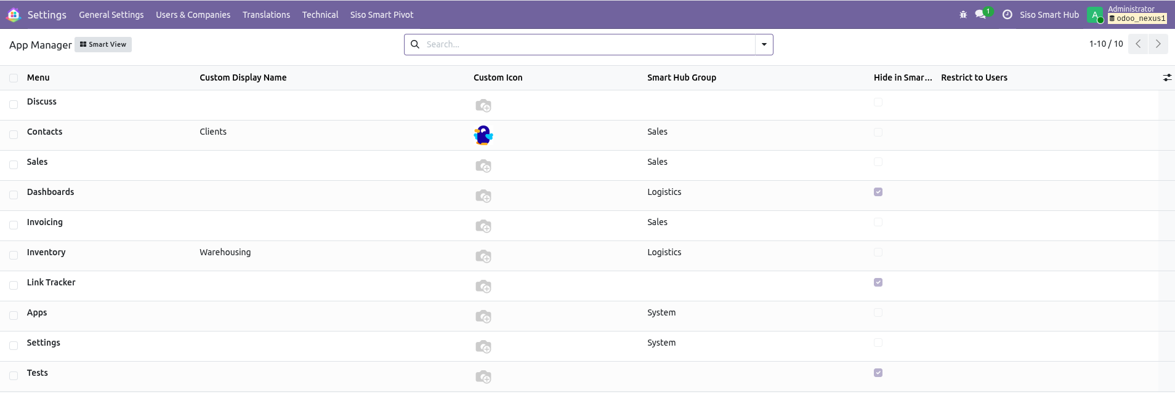
Task: Open the Invoicing menu row
Action: pos(44,222)
